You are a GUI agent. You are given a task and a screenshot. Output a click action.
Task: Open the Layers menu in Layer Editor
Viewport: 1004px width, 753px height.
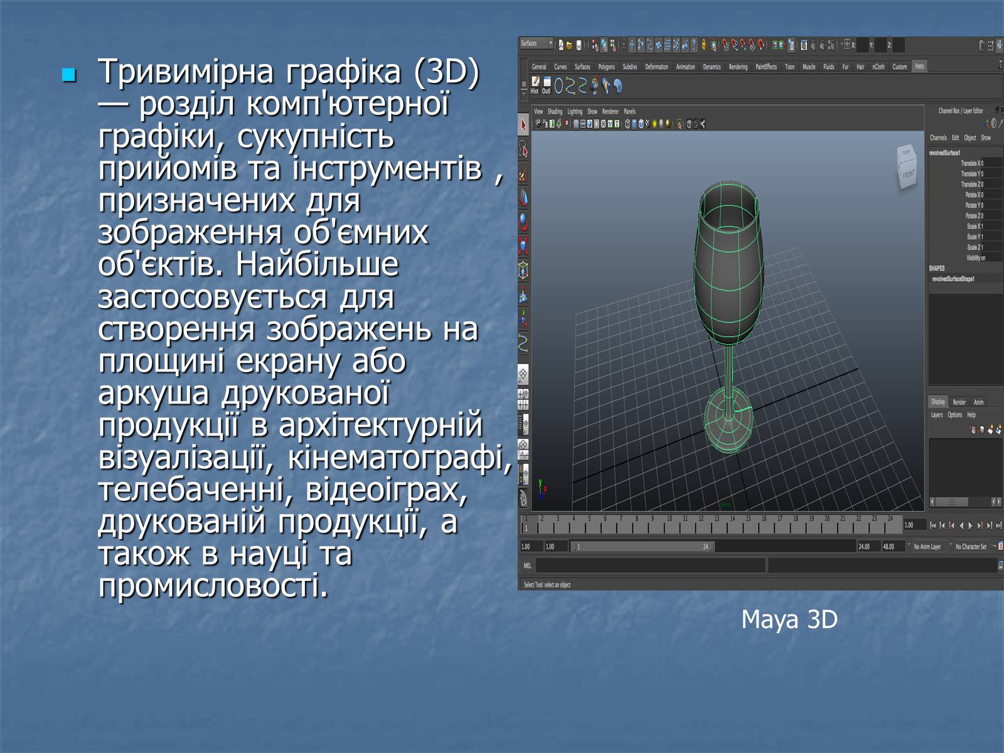coord(936,415)
